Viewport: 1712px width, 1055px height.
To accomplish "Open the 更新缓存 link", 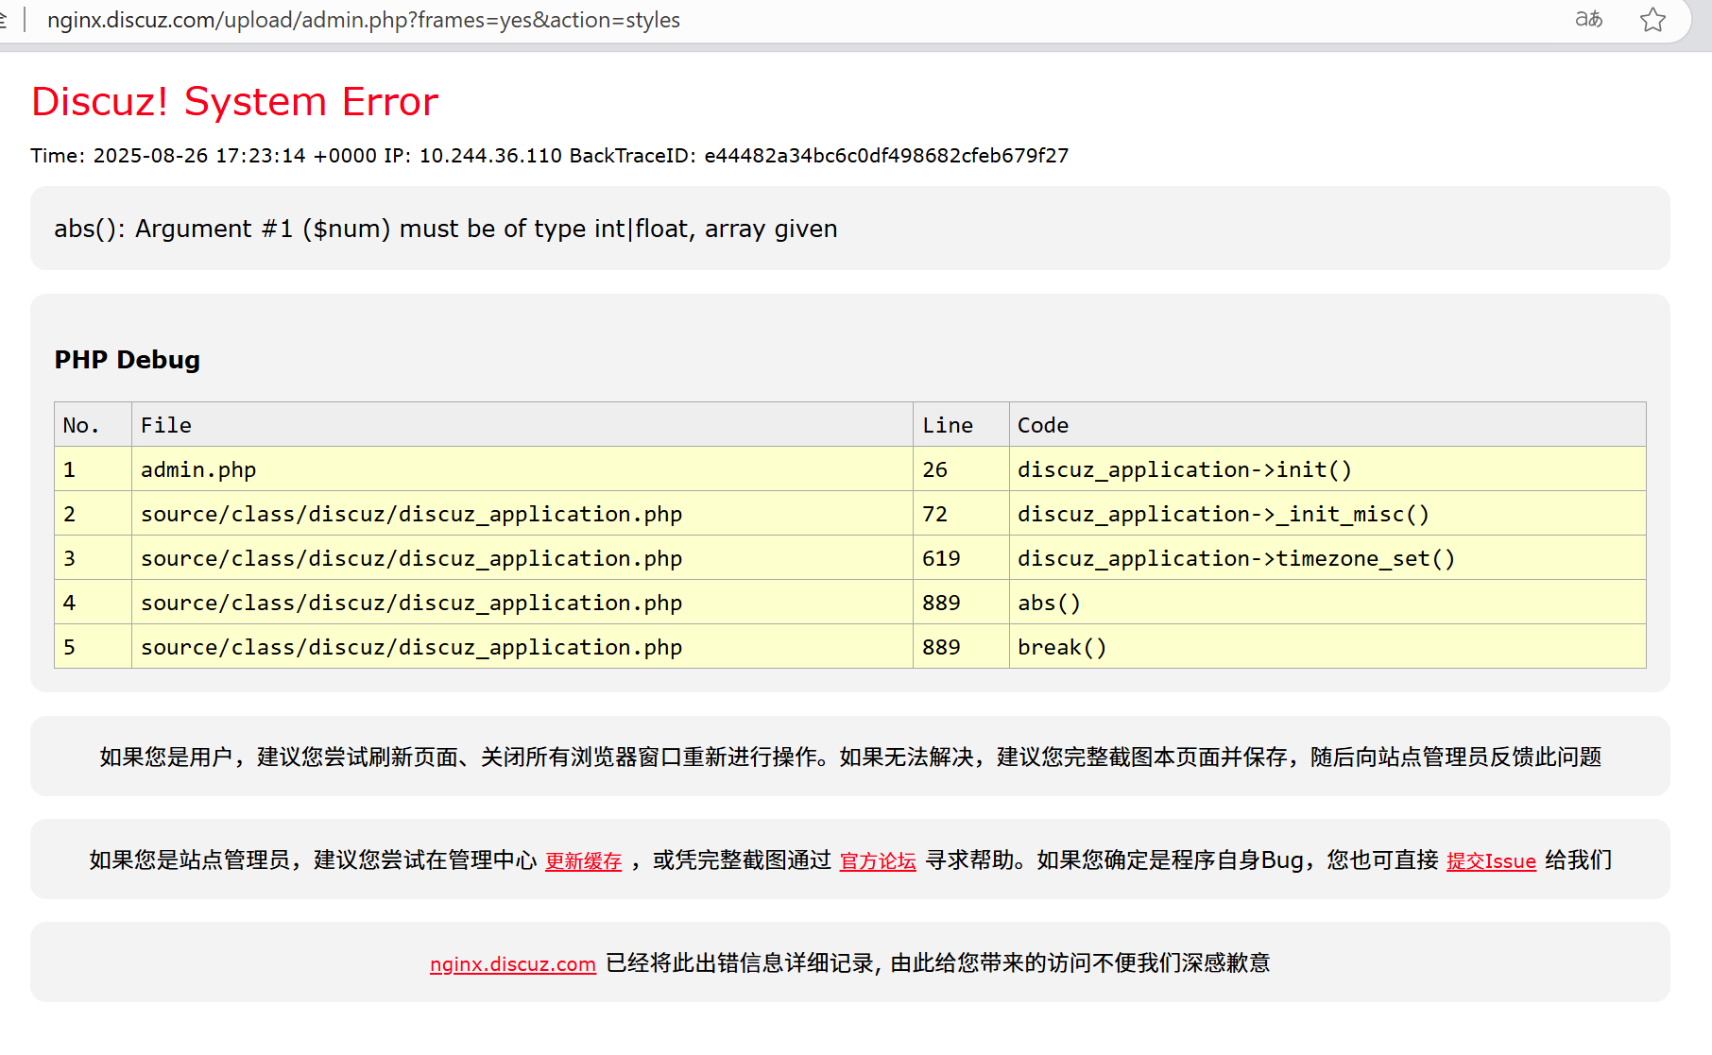I will point(584,860).
